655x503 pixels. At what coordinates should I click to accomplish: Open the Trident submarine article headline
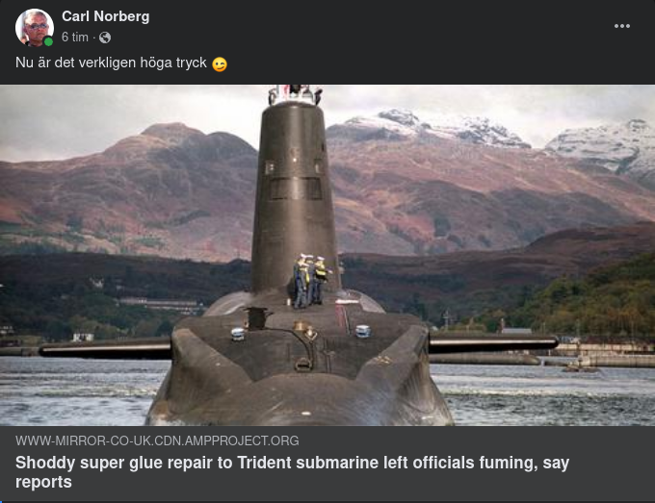tap(293, 472)
